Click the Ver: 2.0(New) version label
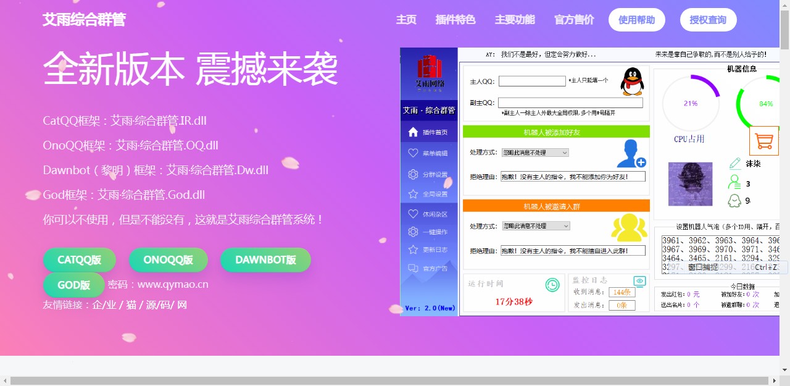 point(430,308)
